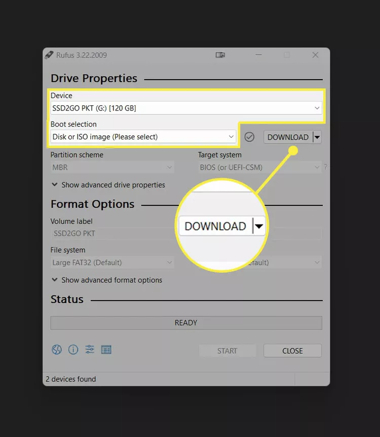Click the 'Device' label
Image resolution: width=380 pixels, height=437 pixels.
[61, 96]
